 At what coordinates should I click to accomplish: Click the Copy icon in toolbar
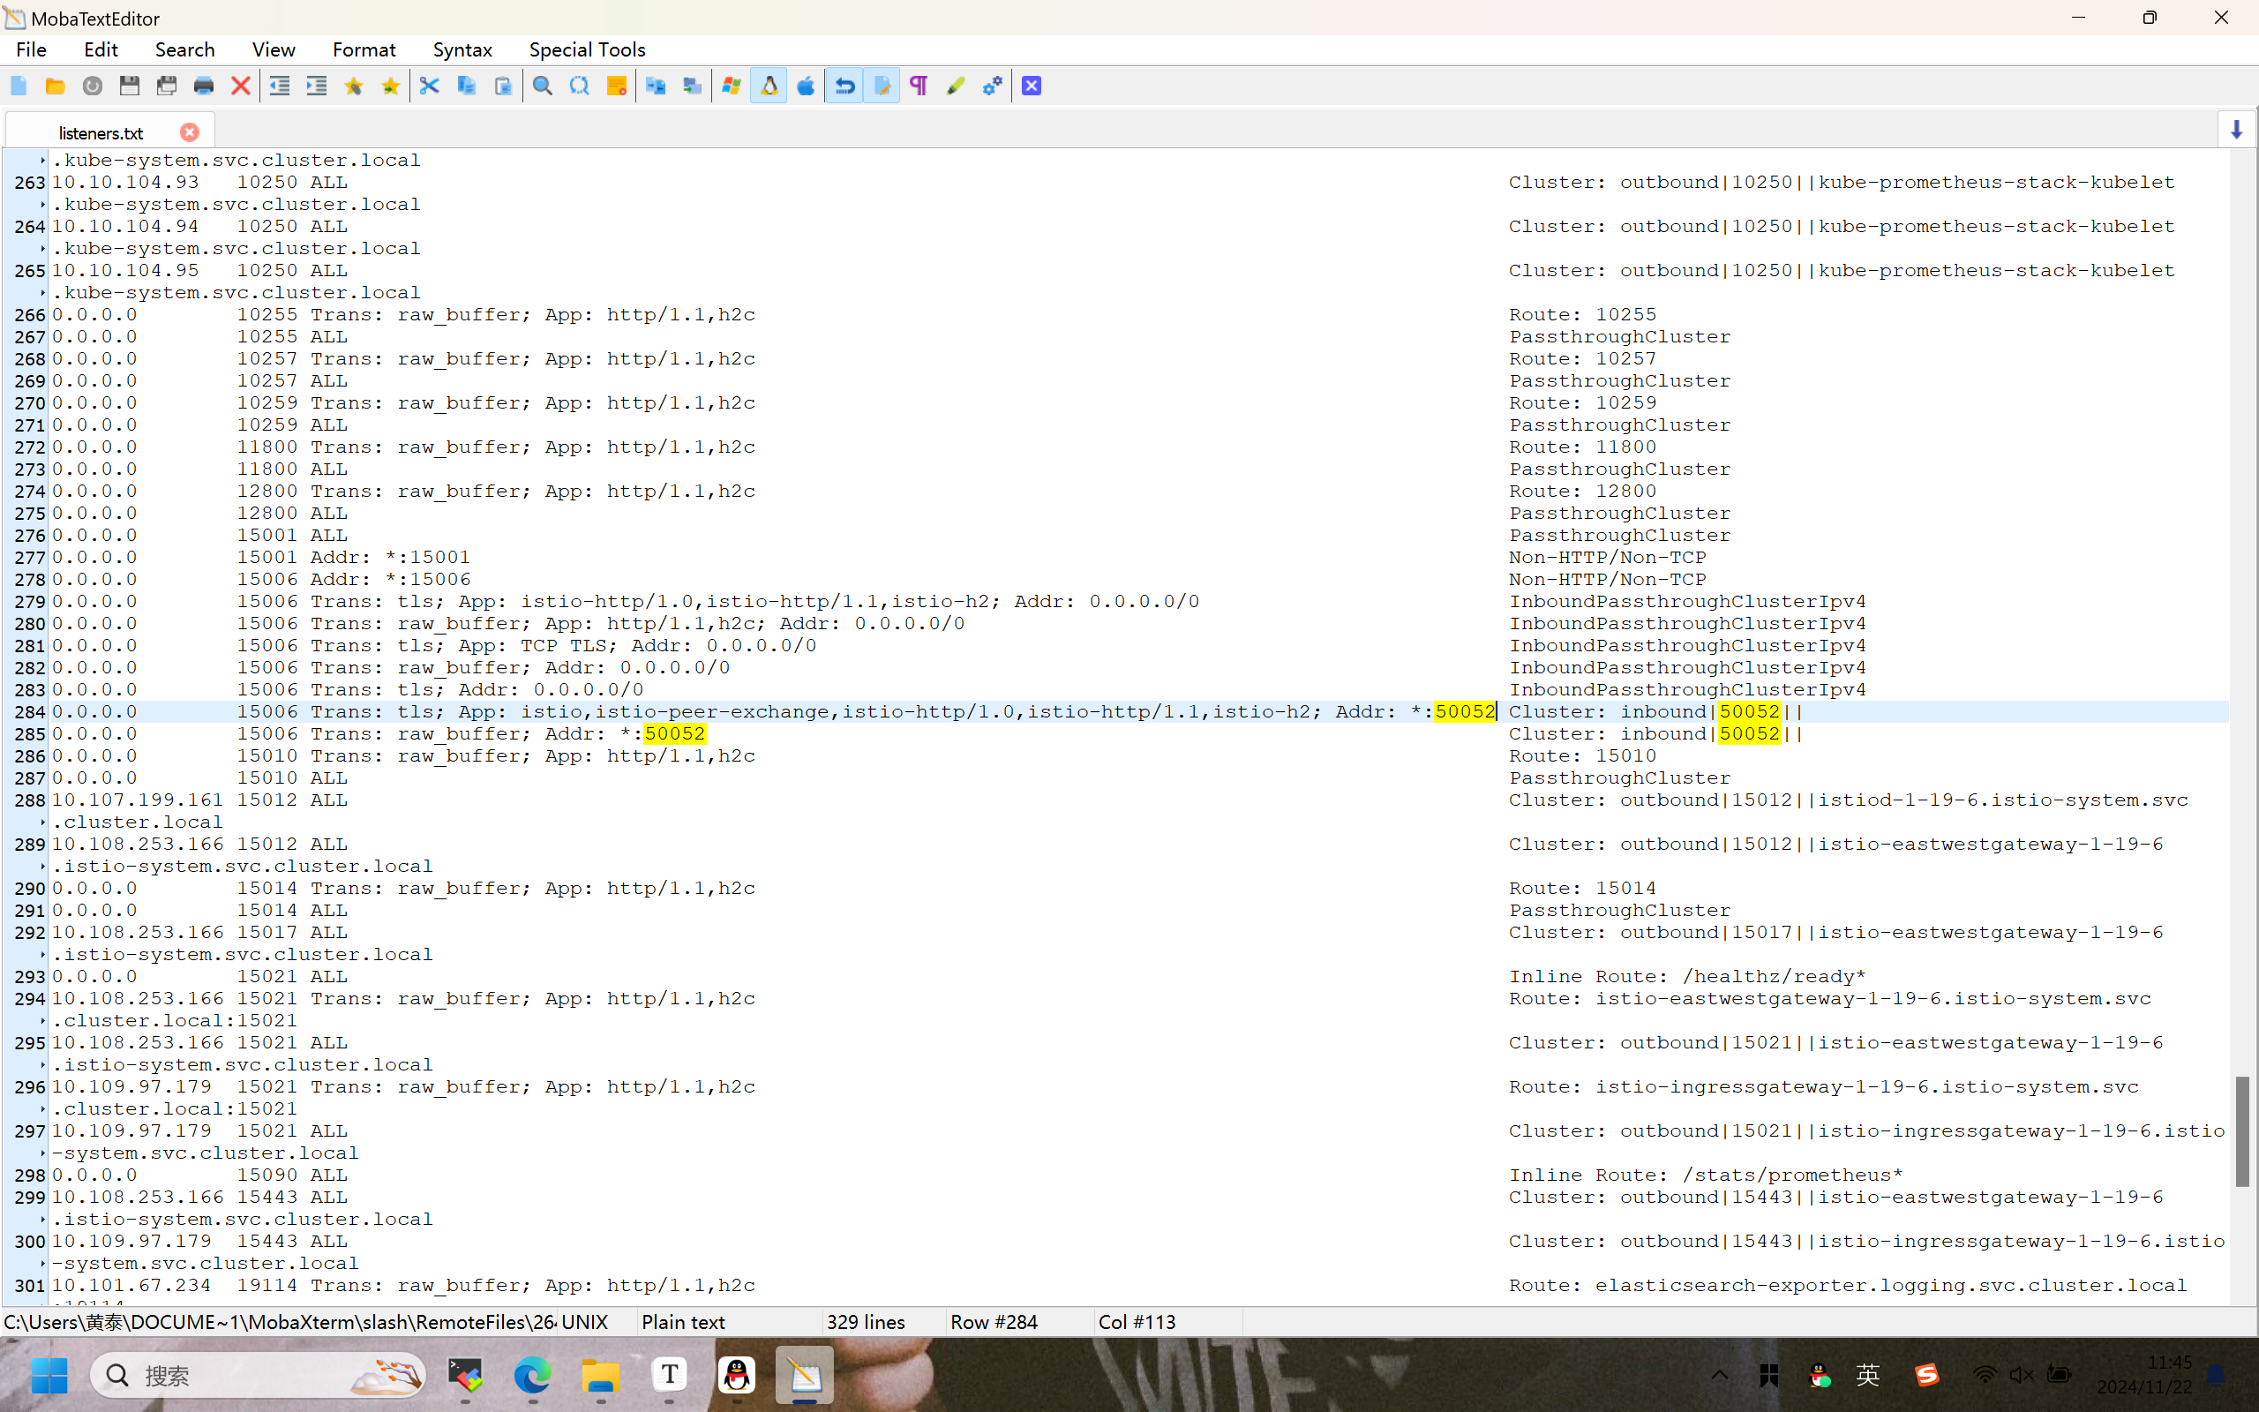click(x=465, y=85)
